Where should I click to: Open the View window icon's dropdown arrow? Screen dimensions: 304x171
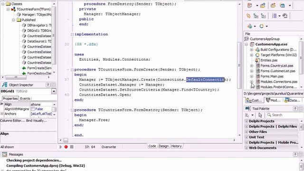pos(290,6)
